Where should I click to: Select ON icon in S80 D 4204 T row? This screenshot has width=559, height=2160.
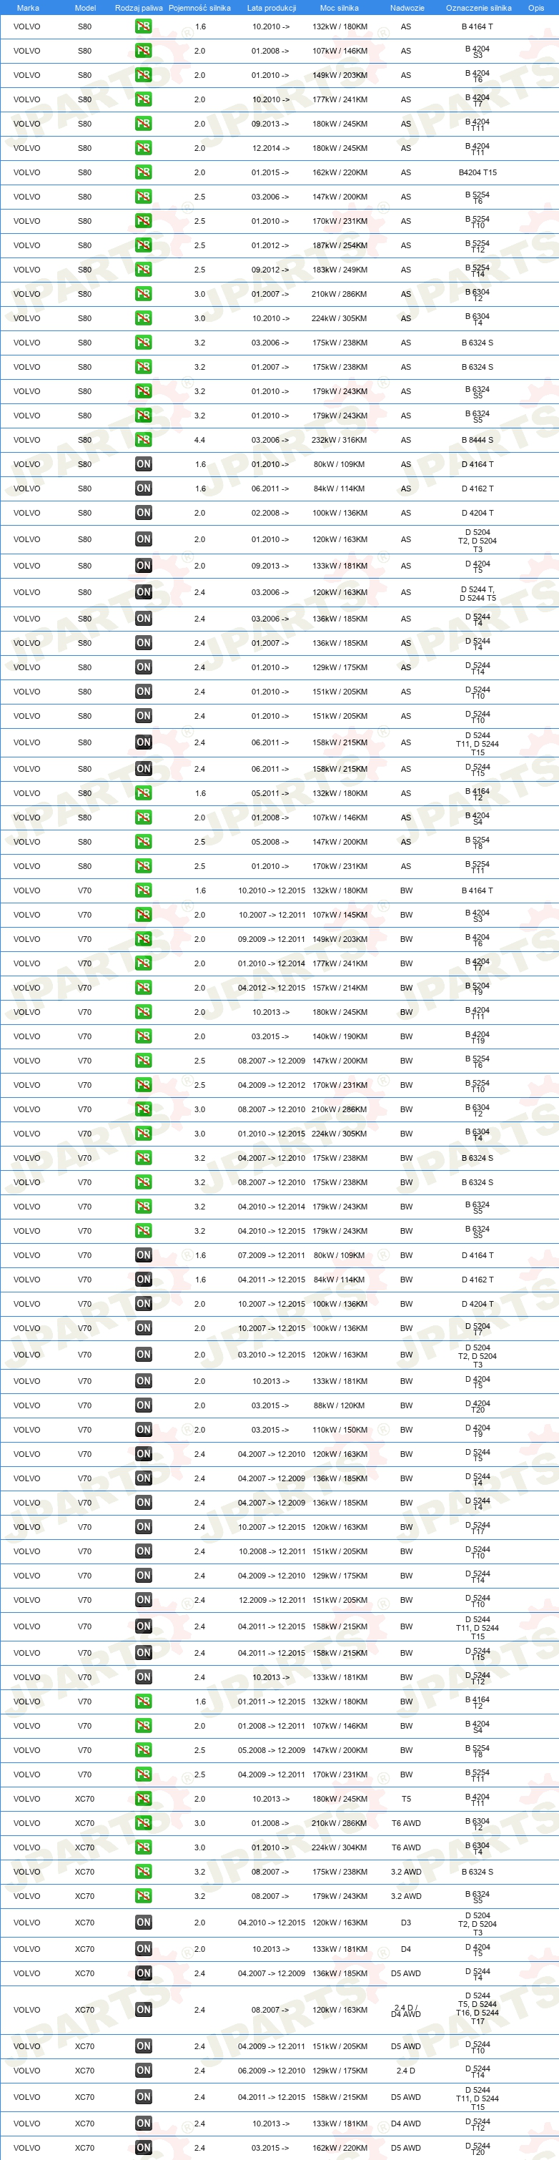click(x=143, y=512)
